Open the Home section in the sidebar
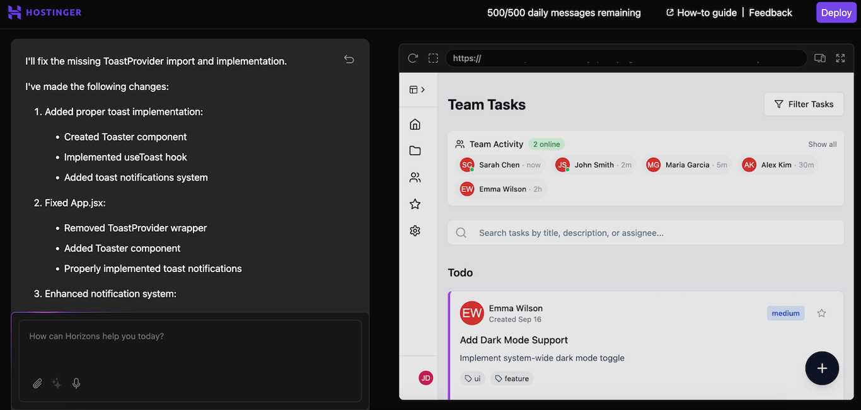The width and height of the screenshot is (861, 410). pos(415,124)
